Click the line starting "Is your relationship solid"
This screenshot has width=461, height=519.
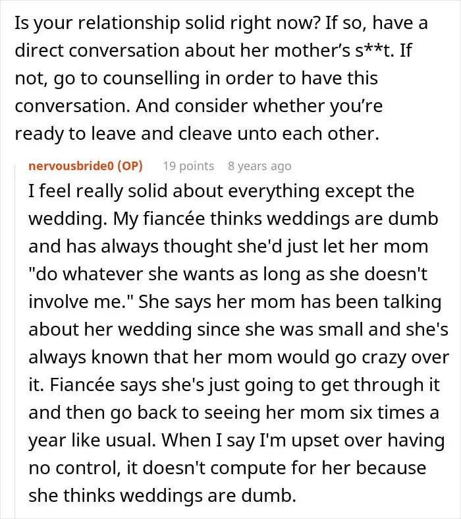[x=221, y=24]
